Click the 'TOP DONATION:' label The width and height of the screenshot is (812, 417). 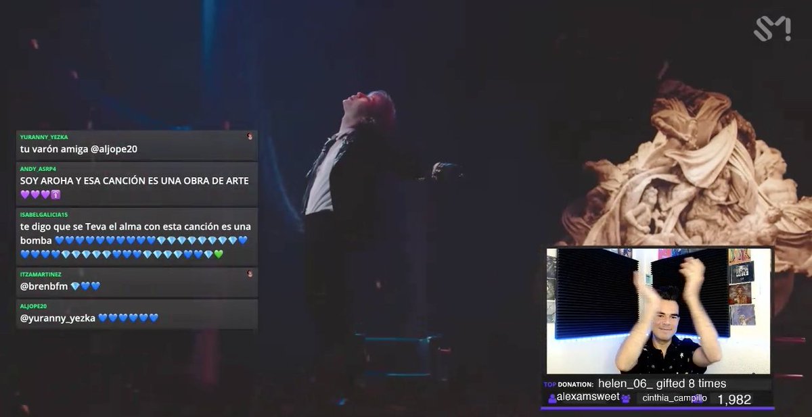[x=568, y=384]
